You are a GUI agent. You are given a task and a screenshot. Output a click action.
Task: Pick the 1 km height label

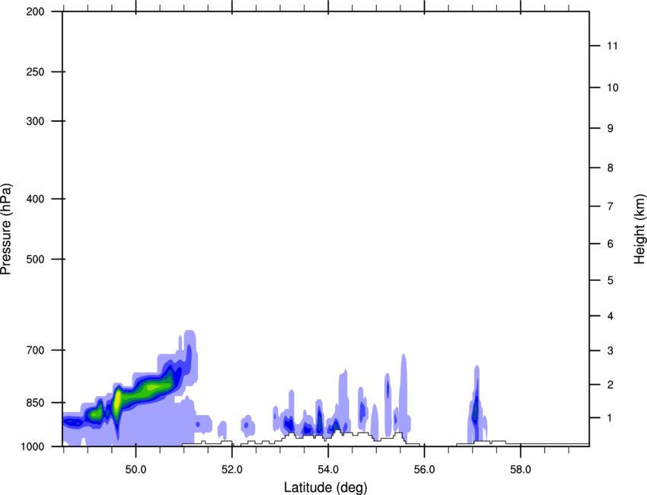tap(610, 418)
